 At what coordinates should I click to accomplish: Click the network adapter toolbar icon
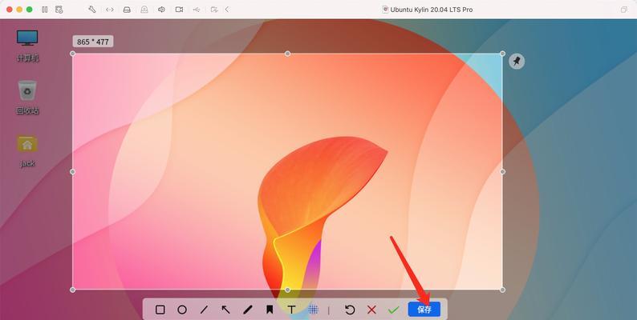[x=110, y=10]
